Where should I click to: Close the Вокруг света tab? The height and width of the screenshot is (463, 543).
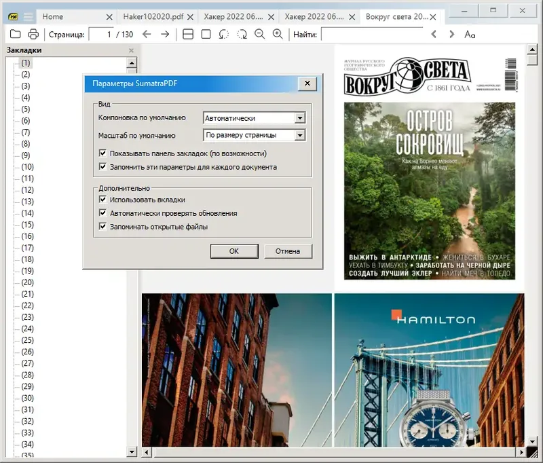click(433, 17)
